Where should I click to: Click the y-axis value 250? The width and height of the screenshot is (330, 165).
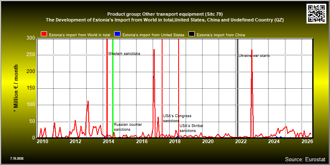point(31,55)
